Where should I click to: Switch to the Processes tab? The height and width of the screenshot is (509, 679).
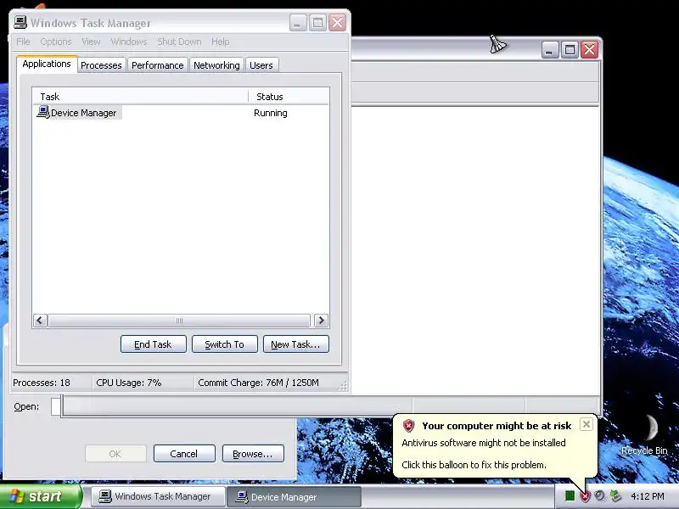point(101,65)
